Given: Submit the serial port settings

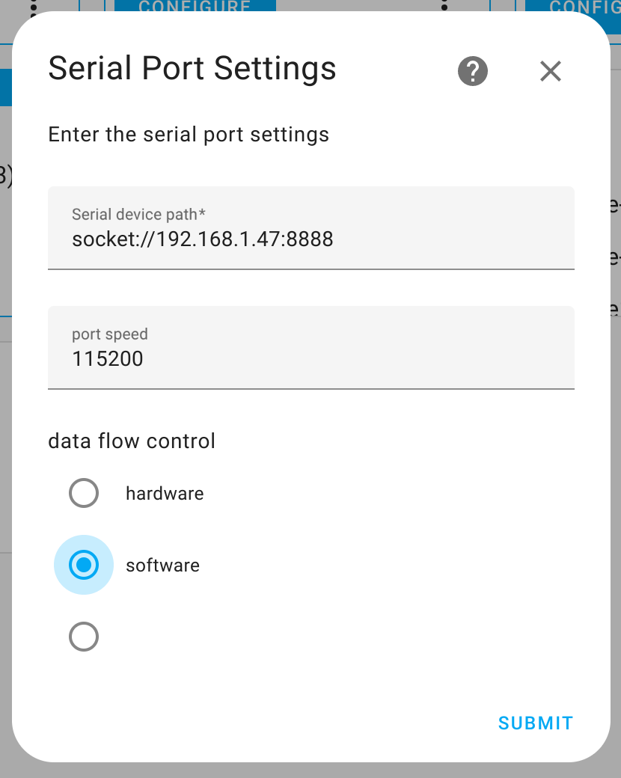Looking at the screenshot, I should pos(536,723).
